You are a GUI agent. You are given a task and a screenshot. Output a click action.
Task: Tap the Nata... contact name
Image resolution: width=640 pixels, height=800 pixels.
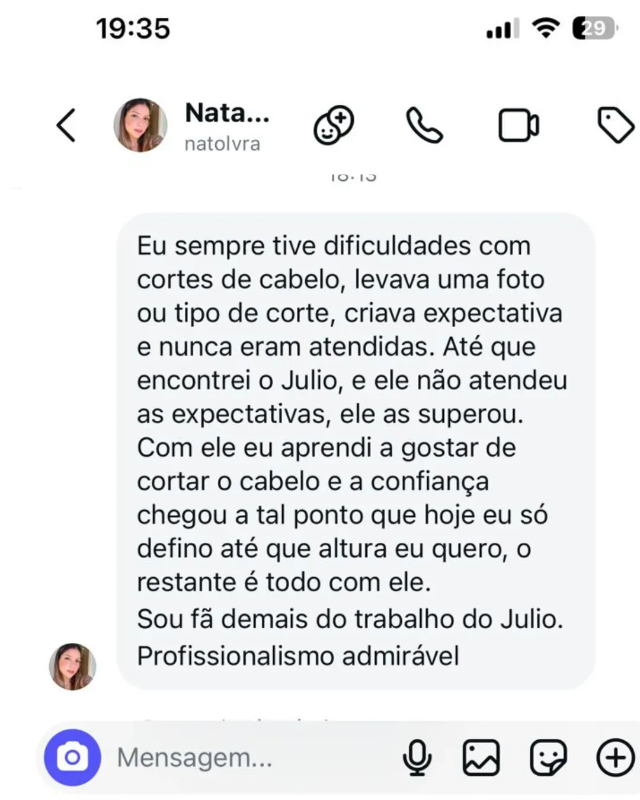point(228,113)
